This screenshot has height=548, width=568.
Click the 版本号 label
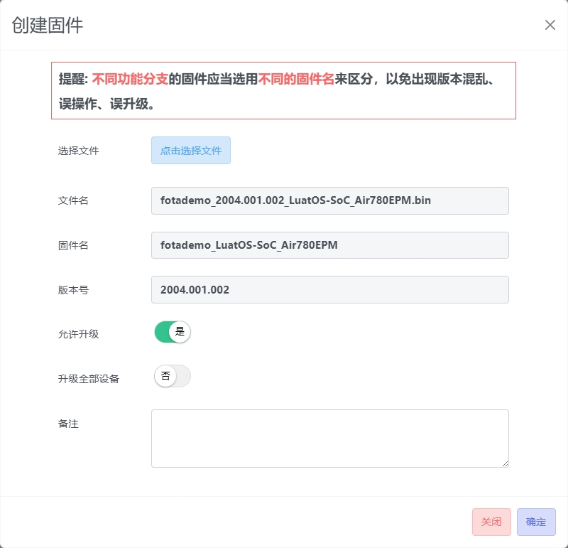click(73, 290)
